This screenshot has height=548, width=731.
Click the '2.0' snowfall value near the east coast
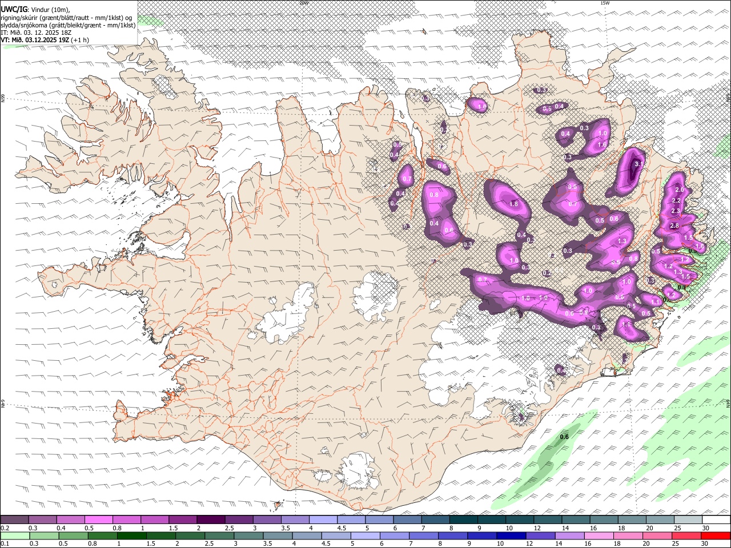(x=680, y=190)
